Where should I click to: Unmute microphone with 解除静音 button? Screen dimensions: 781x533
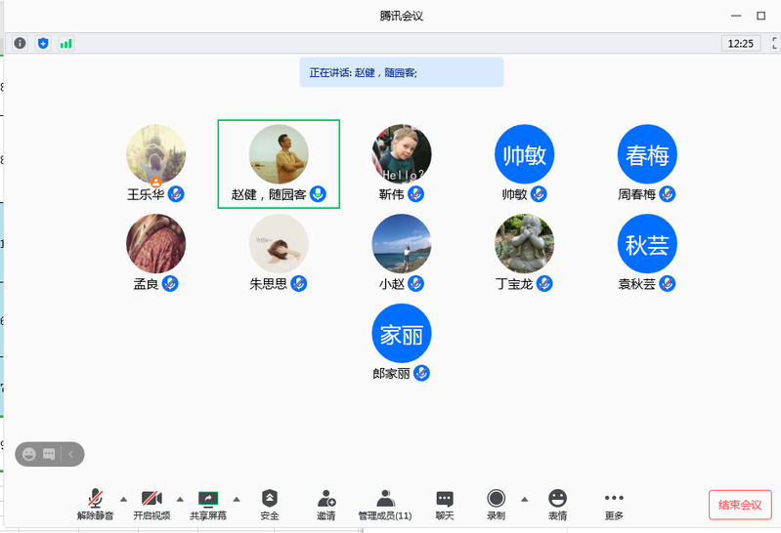(95, 504)
